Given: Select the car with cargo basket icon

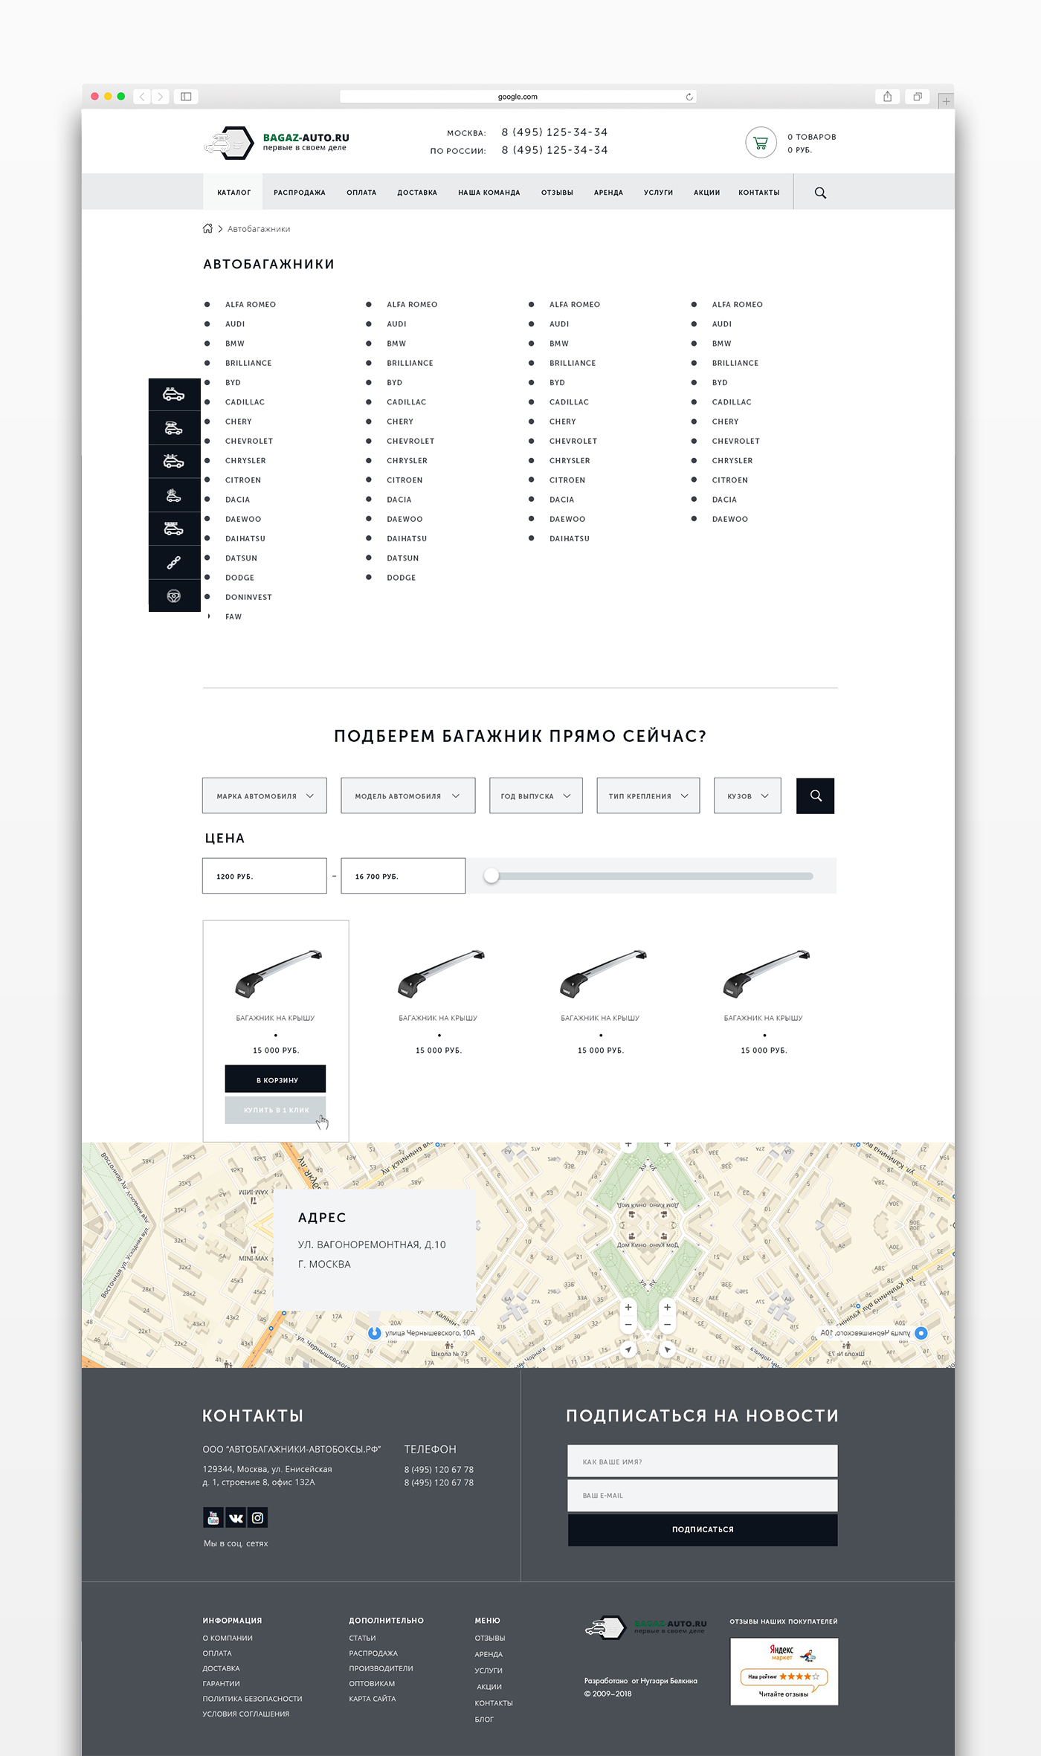Looking at the screenshot, I should click(x=174, y=529).
